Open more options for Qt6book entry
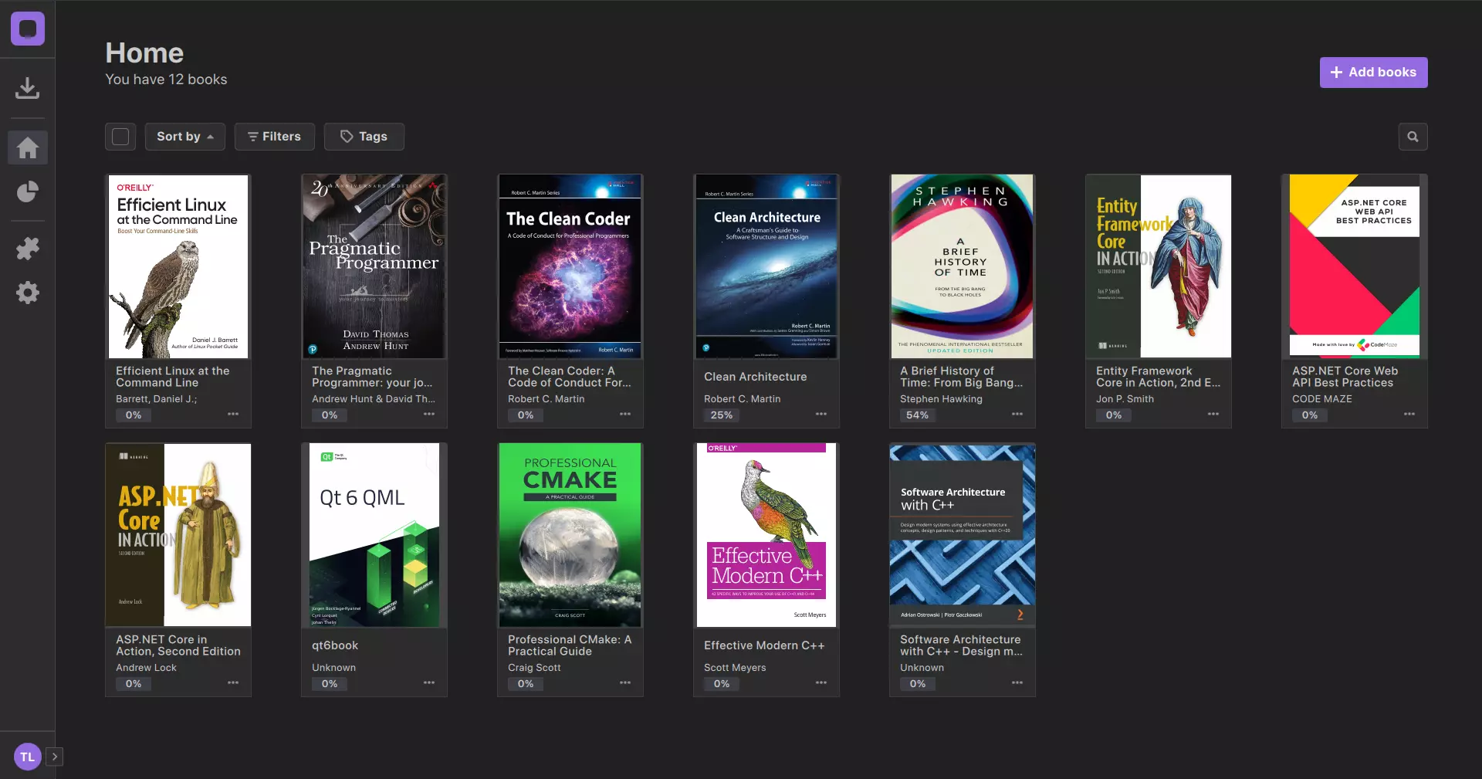This screenshot has width=1482, height=779. (428, 683)
